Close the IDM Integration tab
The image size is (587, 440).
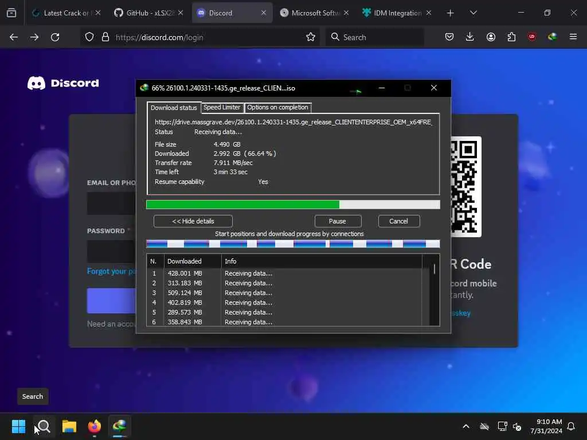(429, 13)
